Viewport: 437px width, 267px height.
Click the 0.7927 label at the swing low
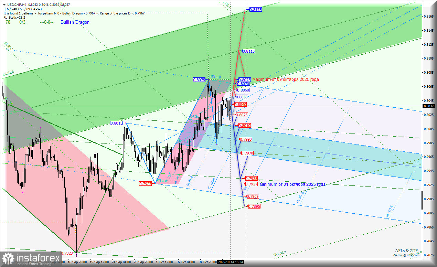tap(145, 184)
